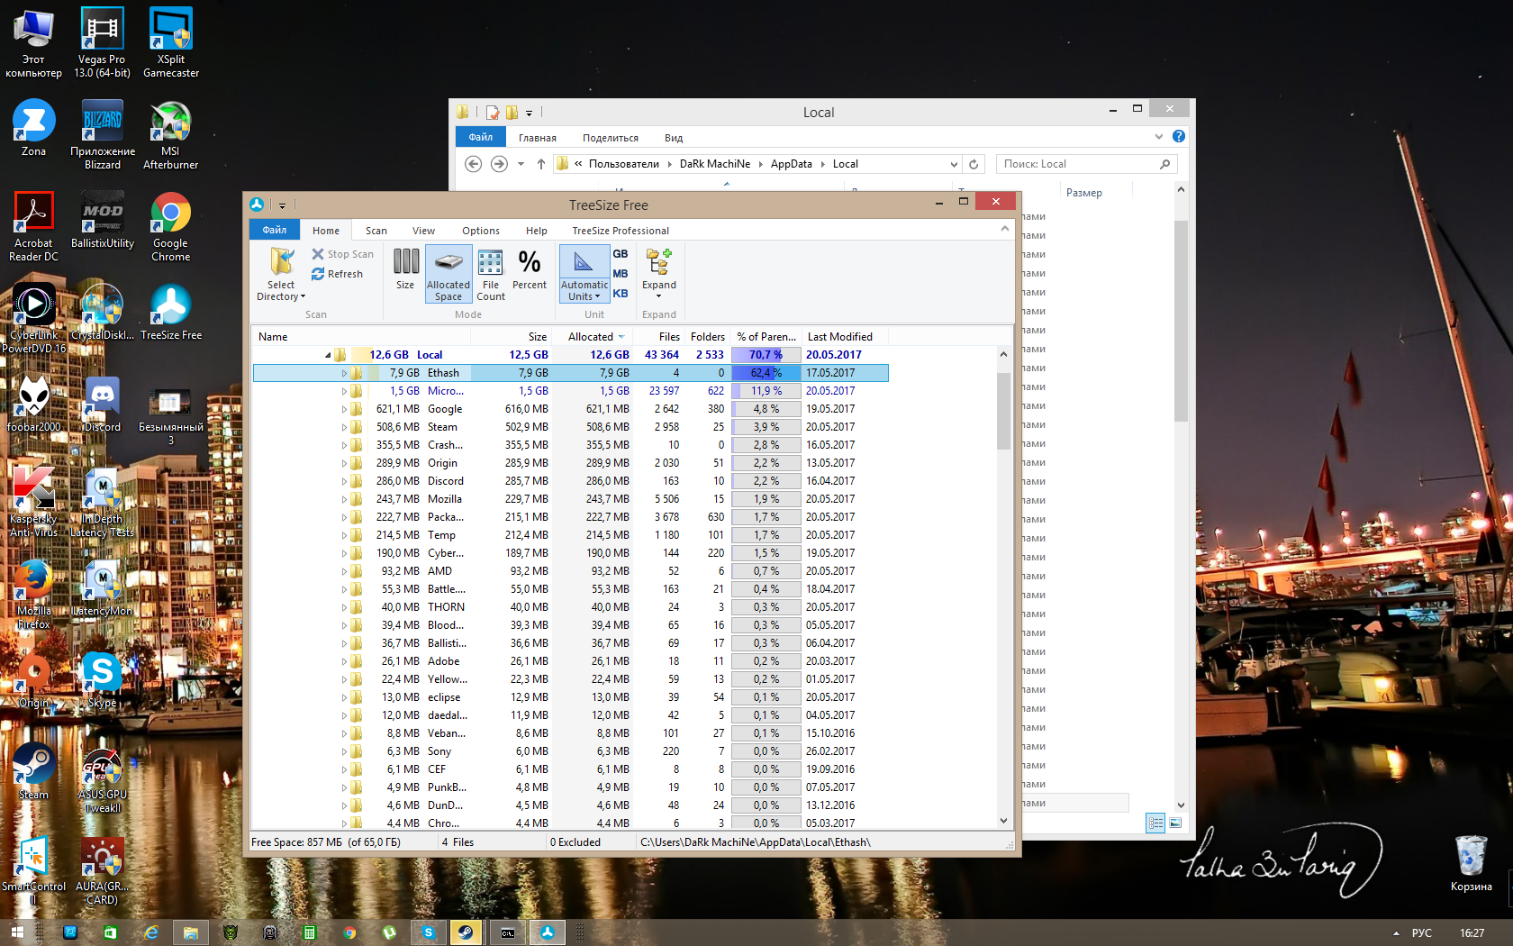Switch TreeSize display mode to Size

[x=405, y=269]
